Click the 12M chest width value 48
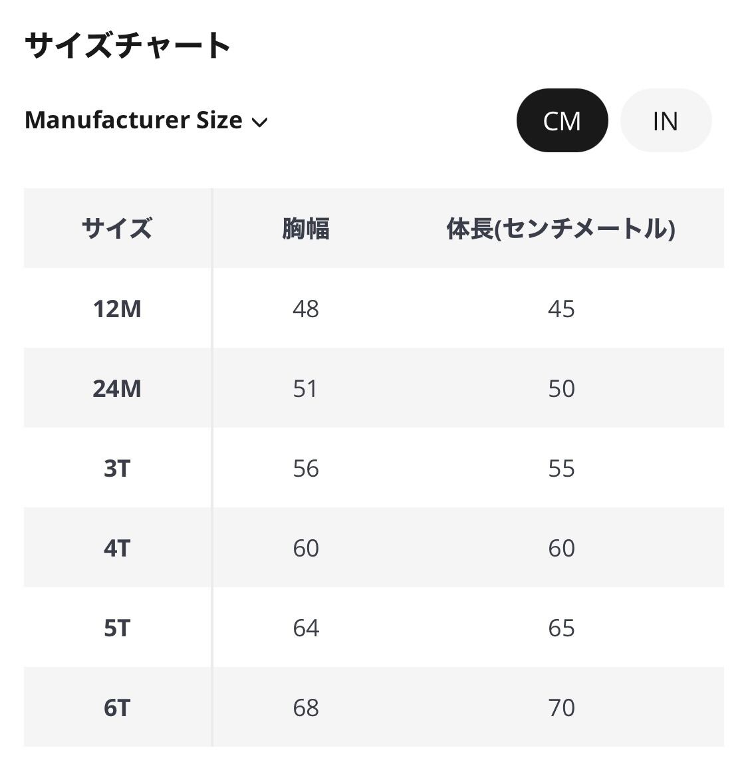Image resolution: width=748 pixels, height=758 pixels. click(306, 309)
